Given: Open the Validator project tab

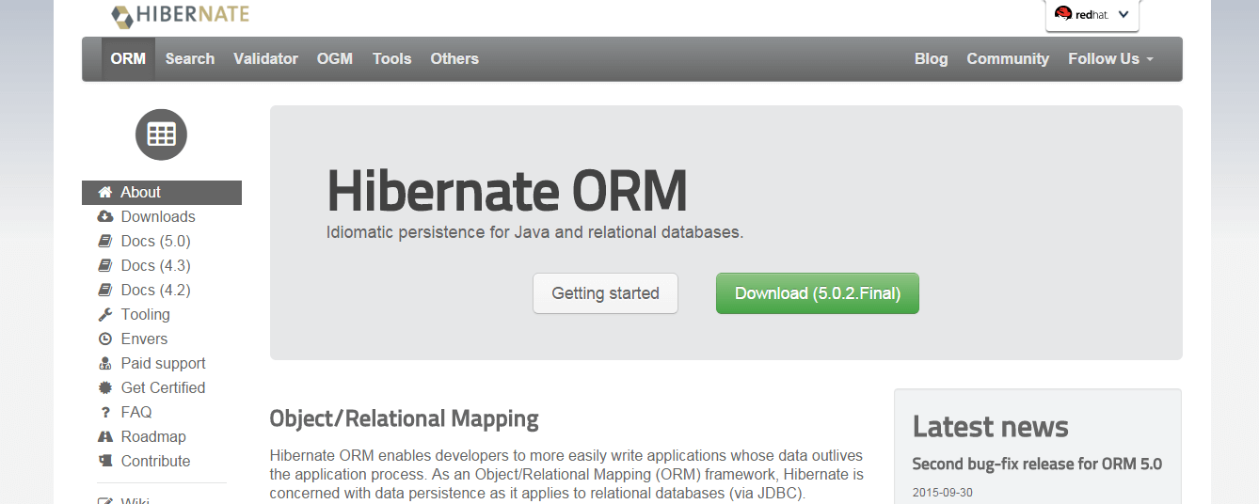Looking at the screenshot, I should [265, 58].
